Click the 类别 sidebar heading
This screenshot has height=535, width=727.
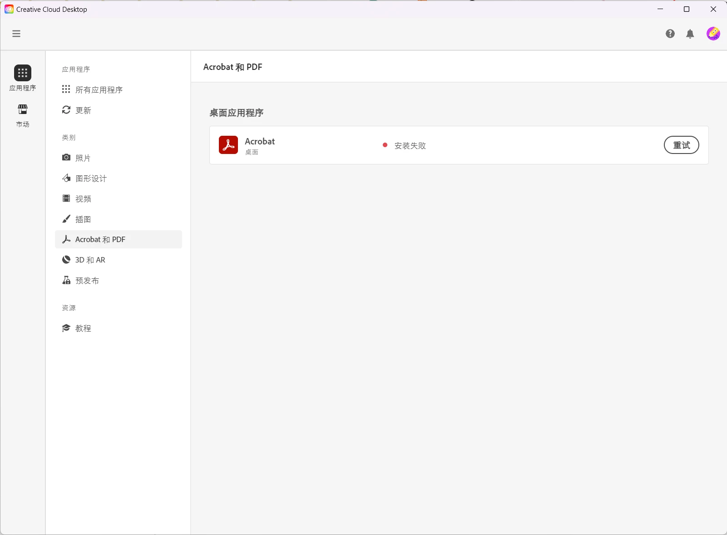[69, 137]
